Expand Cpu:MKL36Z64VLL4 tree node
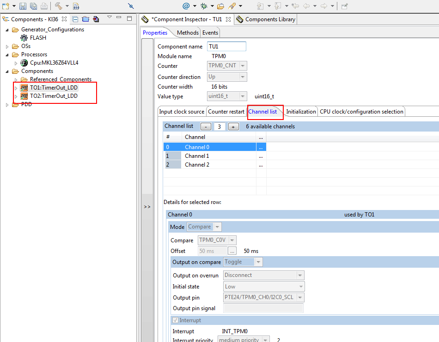The height and width of the screenshot is (342, 439). (16, 63)
